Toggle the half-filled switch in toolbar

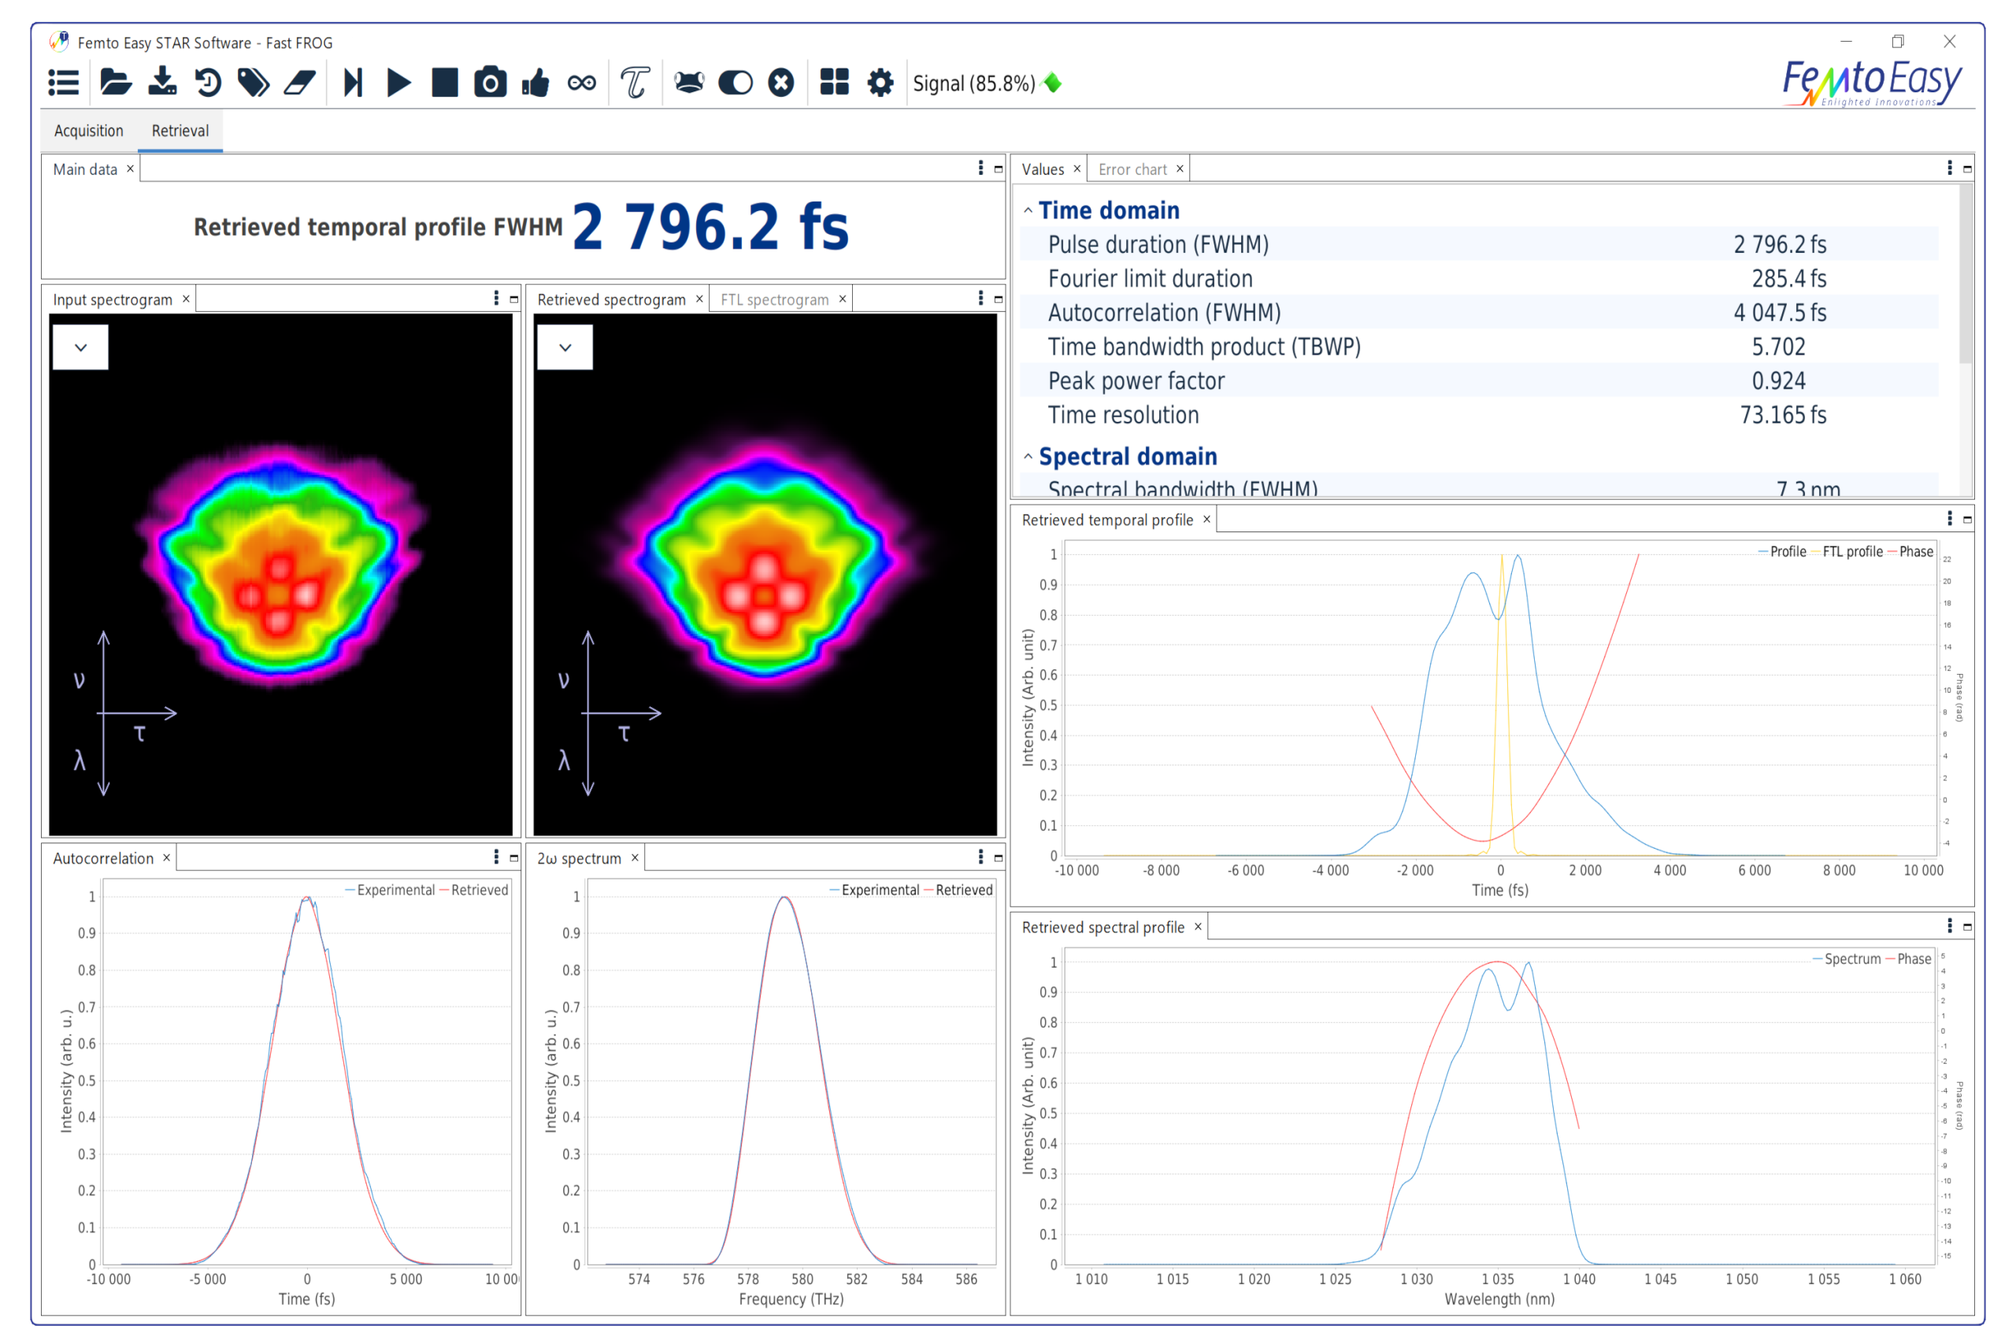point(735,83)
